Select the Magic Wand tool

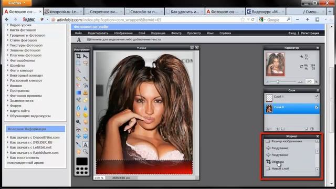point(78,70)
